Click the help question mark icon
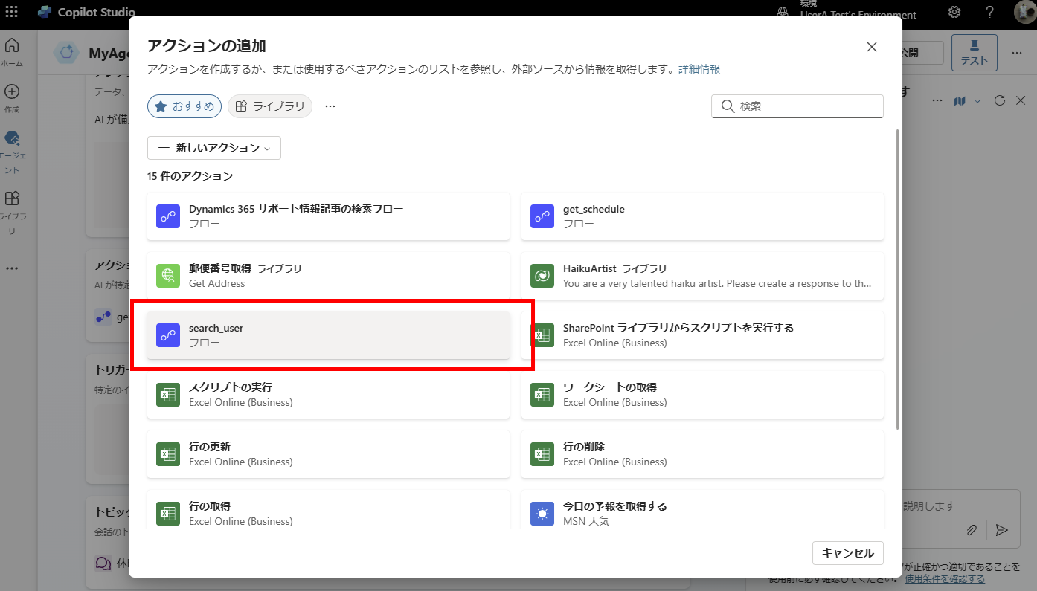1037x591 pixels. tap(990, 12)
